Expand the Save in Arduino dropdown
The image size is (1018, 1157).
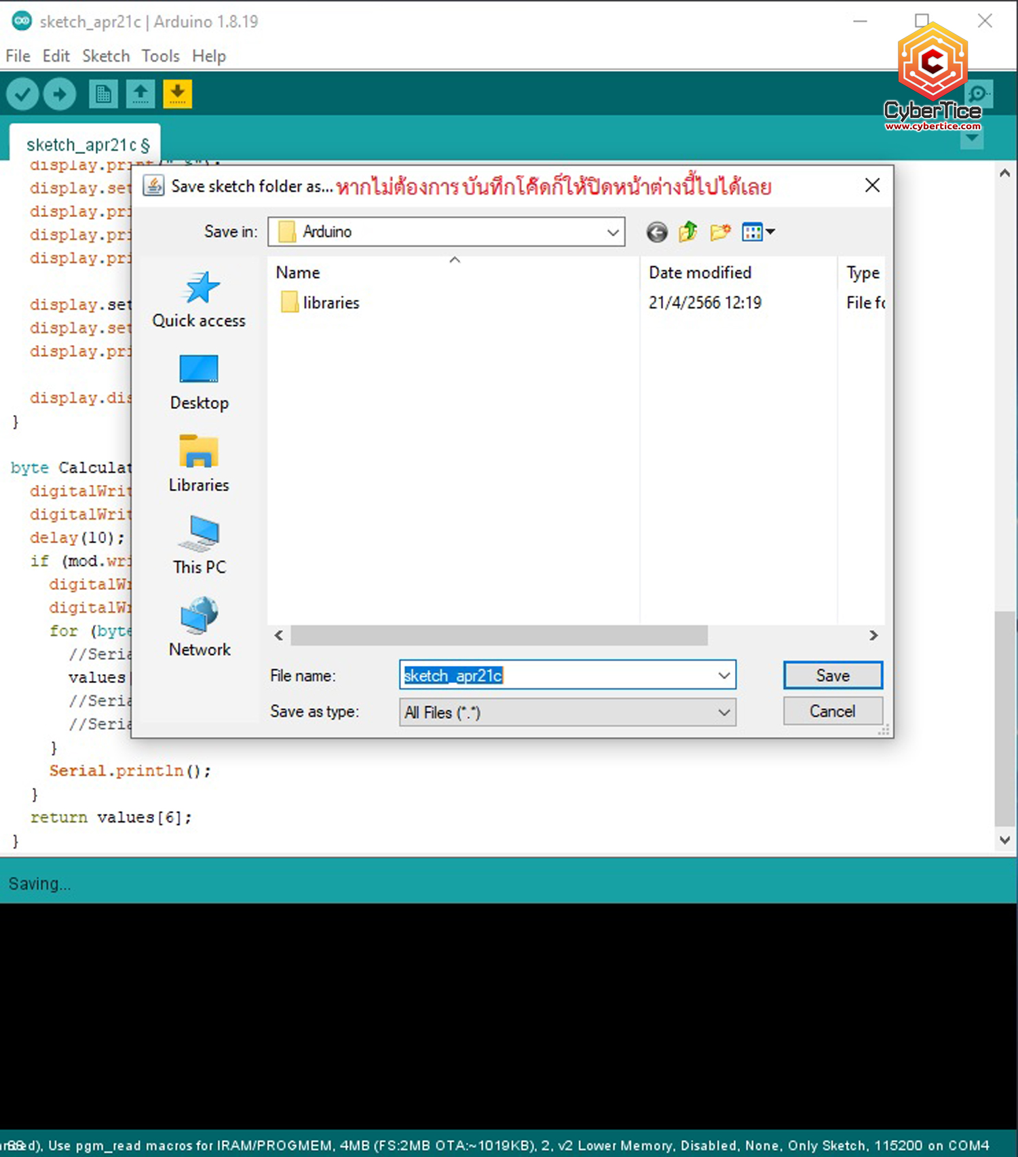point(613,233)
